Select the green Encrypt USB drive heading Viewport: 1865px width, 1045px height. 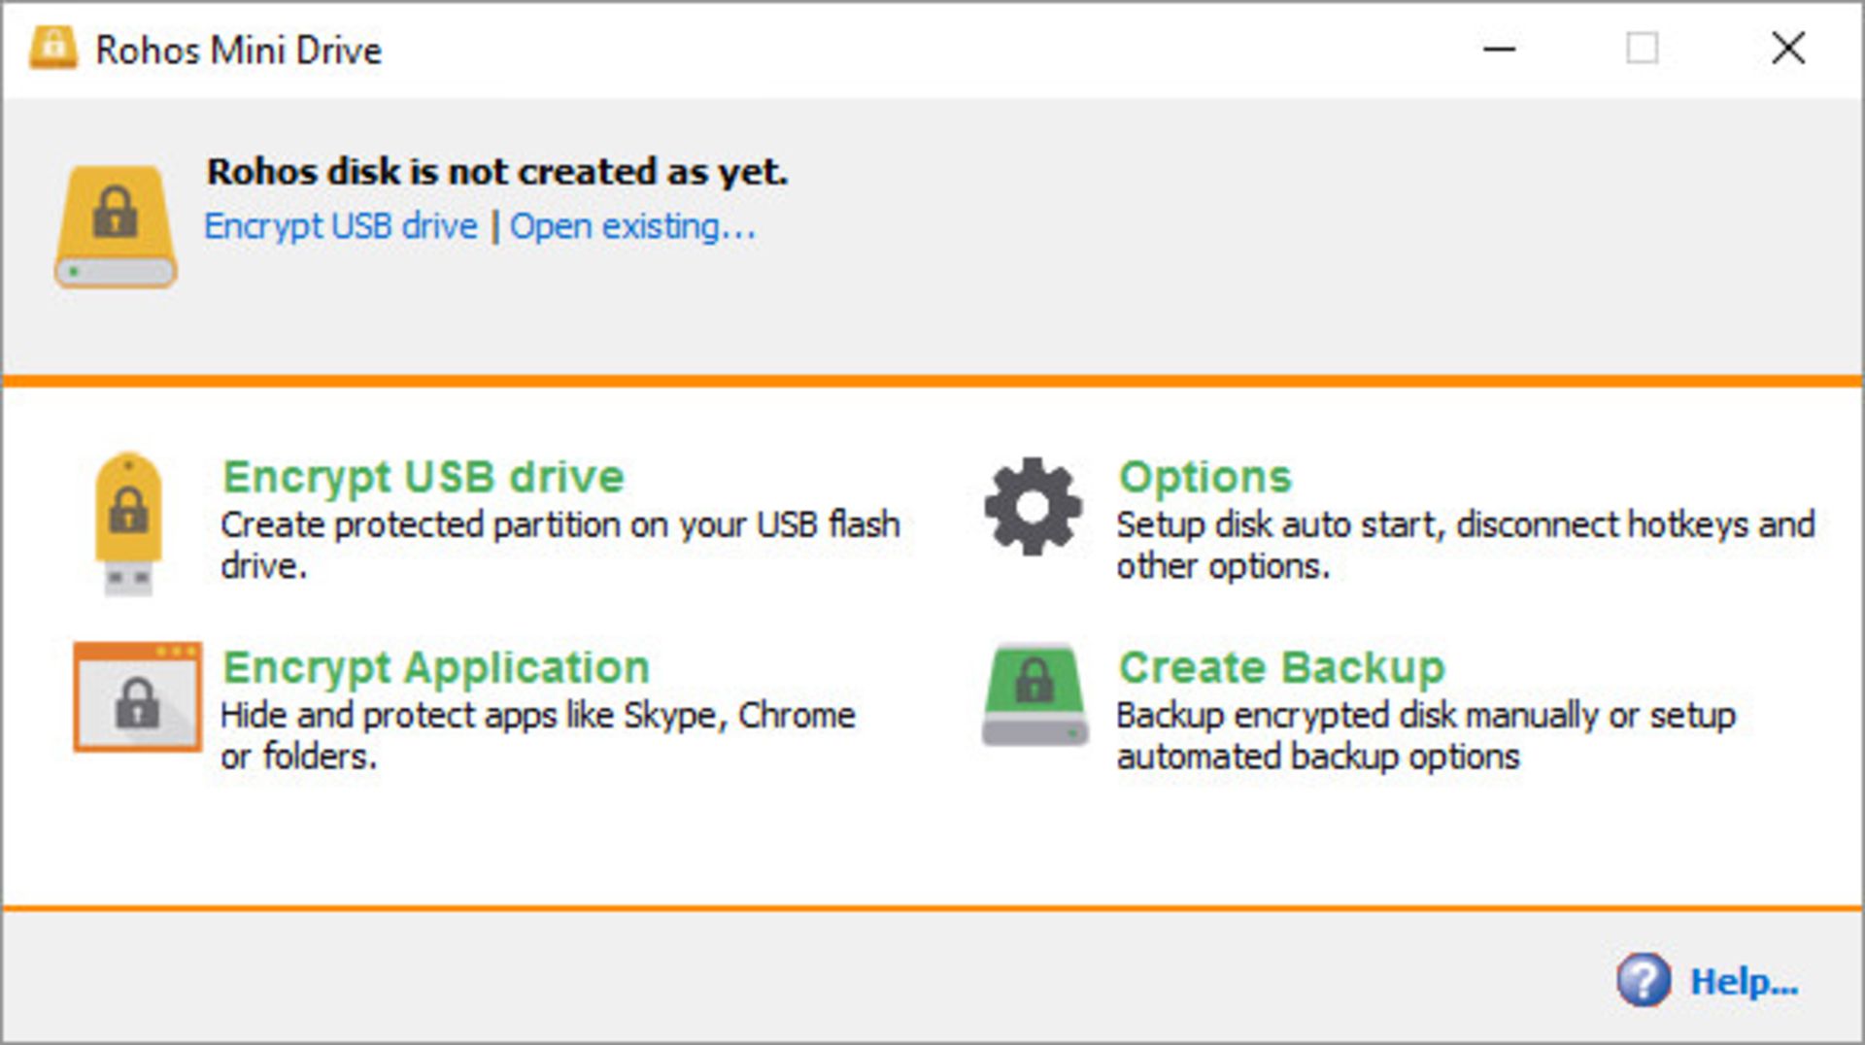(x=424, y=477)
